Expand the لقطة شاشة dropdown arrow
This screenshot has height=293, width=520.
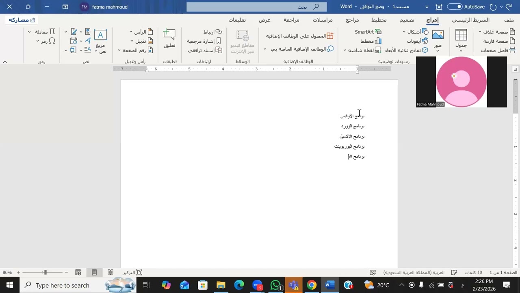click(x=345, y=50)
